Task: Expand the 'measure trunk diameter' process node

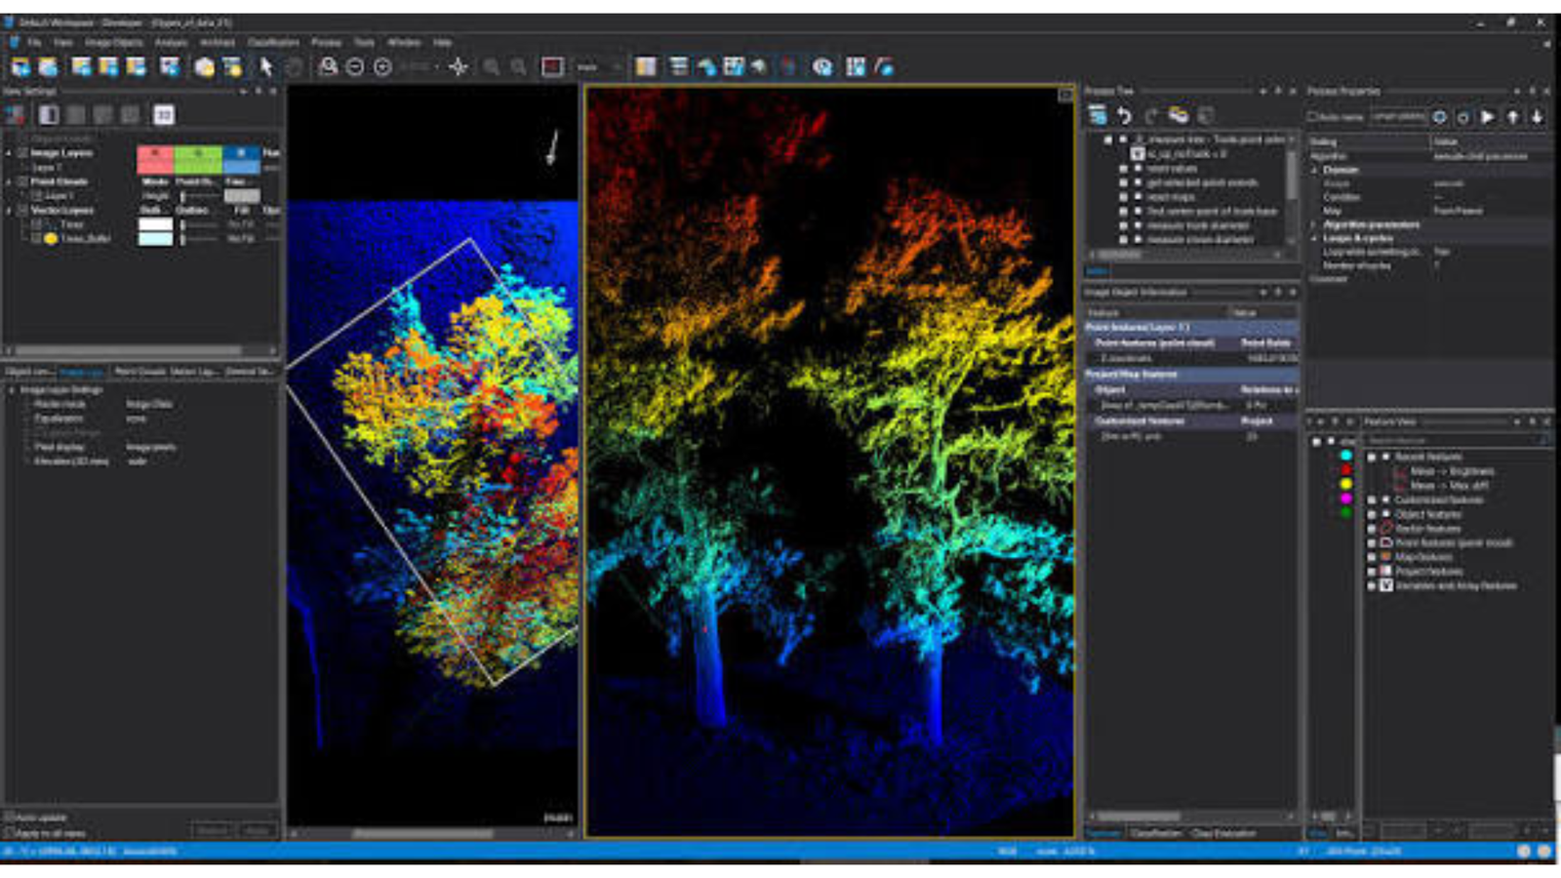Action: 1123,225
